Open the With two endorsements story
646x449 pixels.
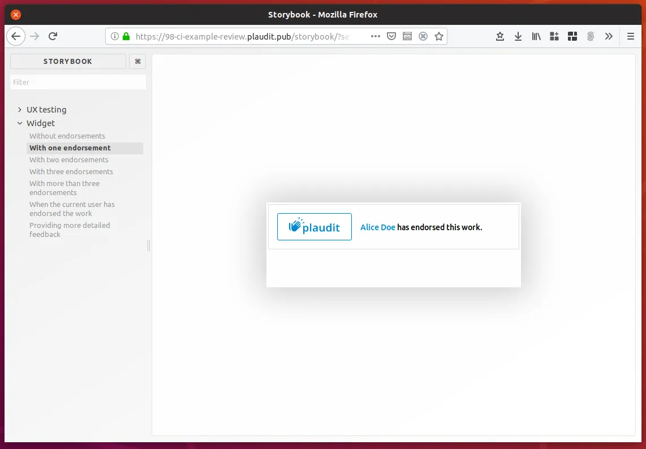tap(69, 160)
